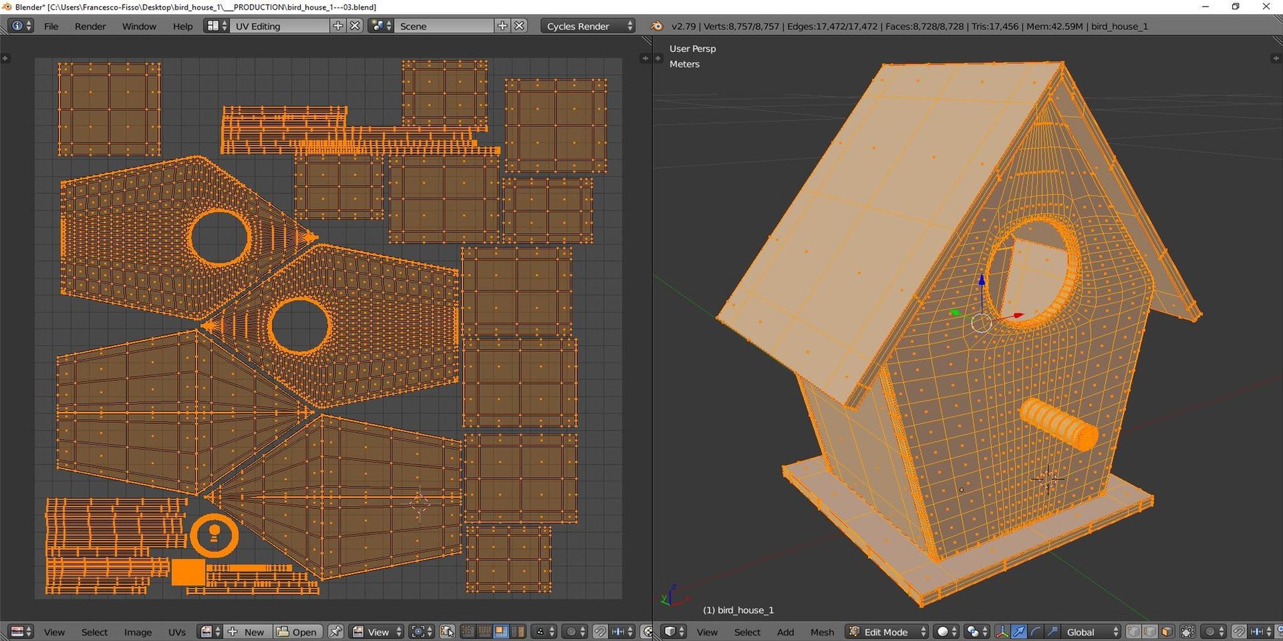This screenshot has height=641, width=1283.
Task: Click the New image button
Action: (x=247, y=632)
